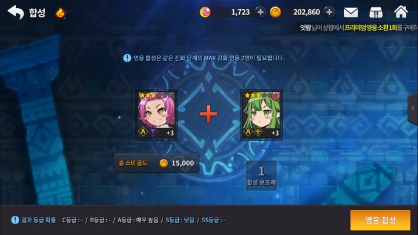Tap the 합성 보조제 slot
The image size is (418, 235).
tap(261, 175)
